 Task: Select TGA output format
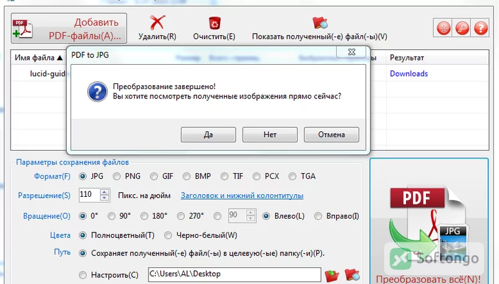[x=293, y=176]
